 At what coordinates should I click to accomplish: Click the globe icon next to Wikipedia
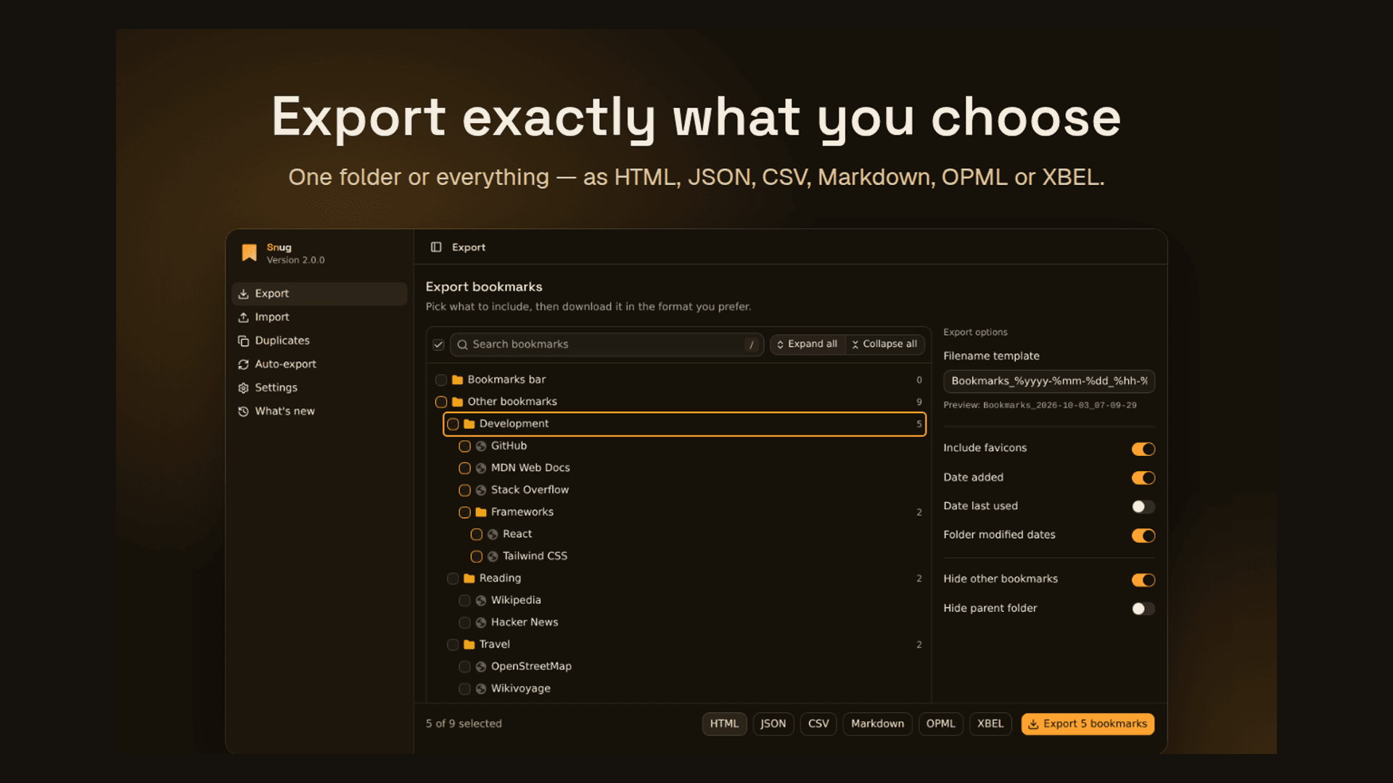[x=481, y=600]
